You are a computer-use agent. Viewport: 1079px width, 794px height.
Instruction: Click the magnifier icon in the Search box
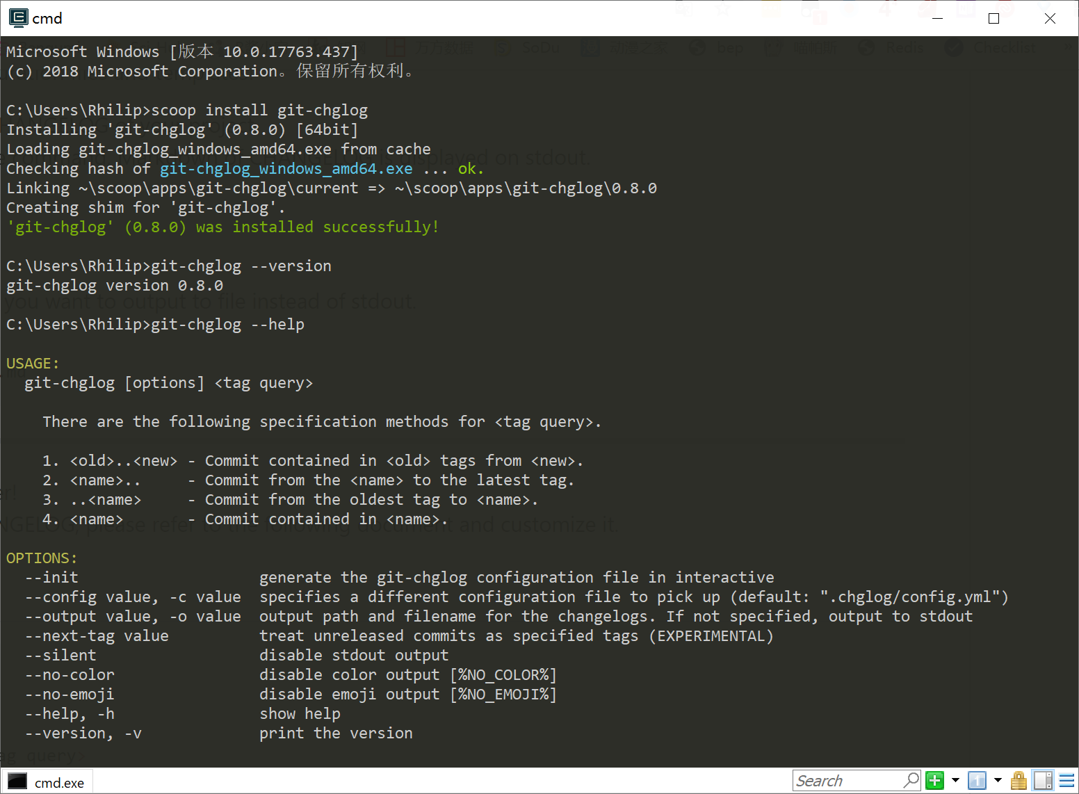click(x=911, y=781)
